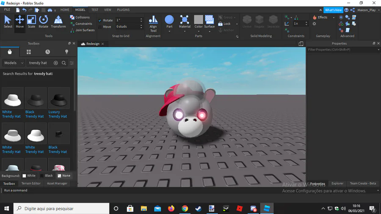This screenshot has height=214, width=381.
Task: Expand the Surface dropdown arrow
Action: point(209,31)
